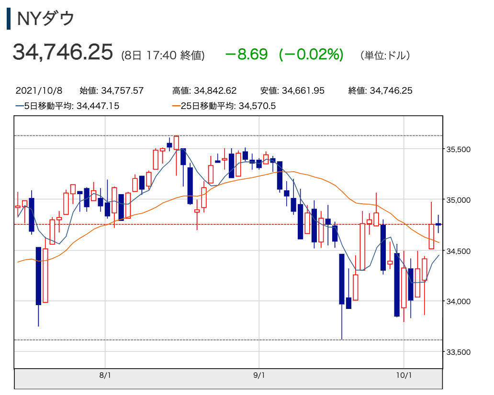The height and width of the screenshot is (395, 494).
Task: Click the 8/1 x-axis date label
Action: pyautogui.click(x=105, y=375)
